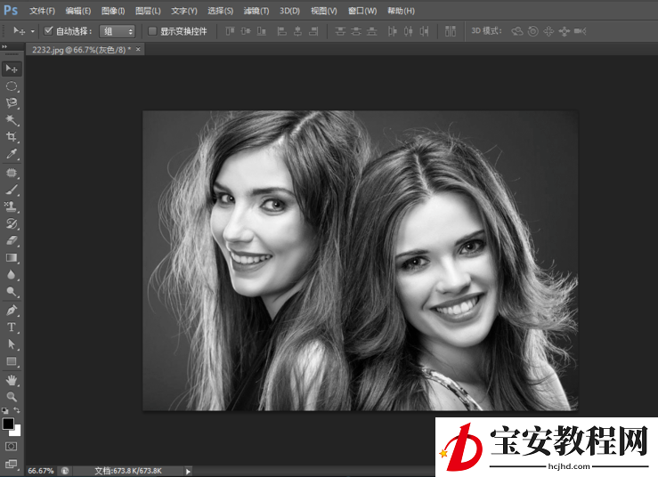
Task: Click 3D pan object icon
Action: click(548, 31)
